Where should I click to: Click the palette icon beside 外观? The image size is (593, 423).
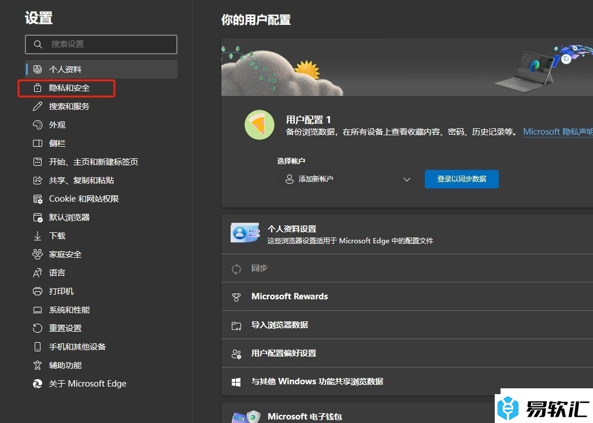point(38,125)
